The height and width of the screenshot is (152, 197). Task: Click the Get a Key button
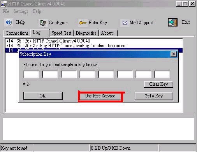154,96
